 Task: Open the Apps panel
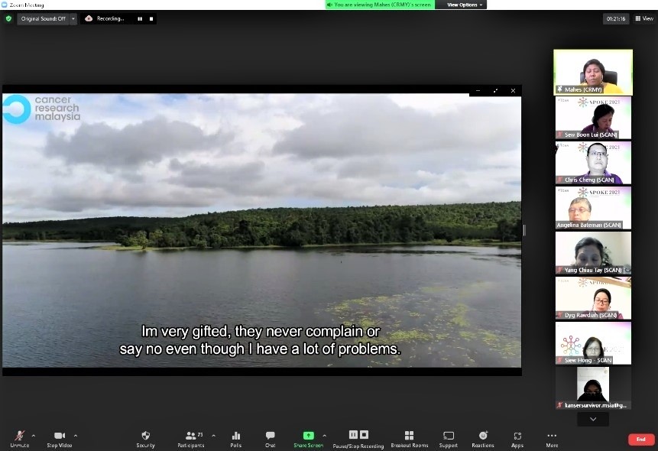[517, 437]
